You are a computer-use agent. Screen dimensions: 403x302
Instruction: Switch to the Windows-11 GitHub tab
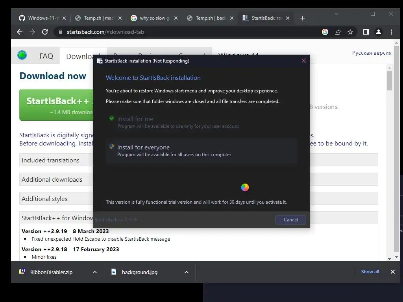click(42, 18)
